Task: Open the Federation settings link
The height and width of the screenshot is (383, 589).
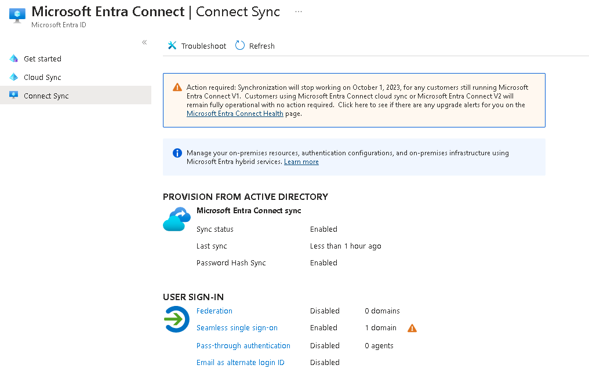Action: click(214, 311)
